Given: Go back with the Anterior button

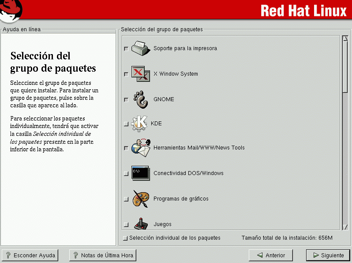Looking at the screenshot, I should (271, 255).
